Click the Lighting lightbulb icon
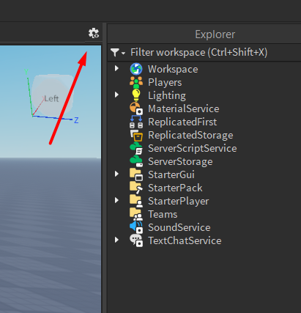Screen dimensions: 301x313 tap(136, 95)
